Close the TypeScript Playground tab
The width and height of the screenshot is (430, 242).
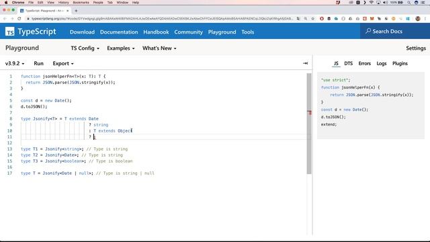pyautogui.click(x=67, y=11)
